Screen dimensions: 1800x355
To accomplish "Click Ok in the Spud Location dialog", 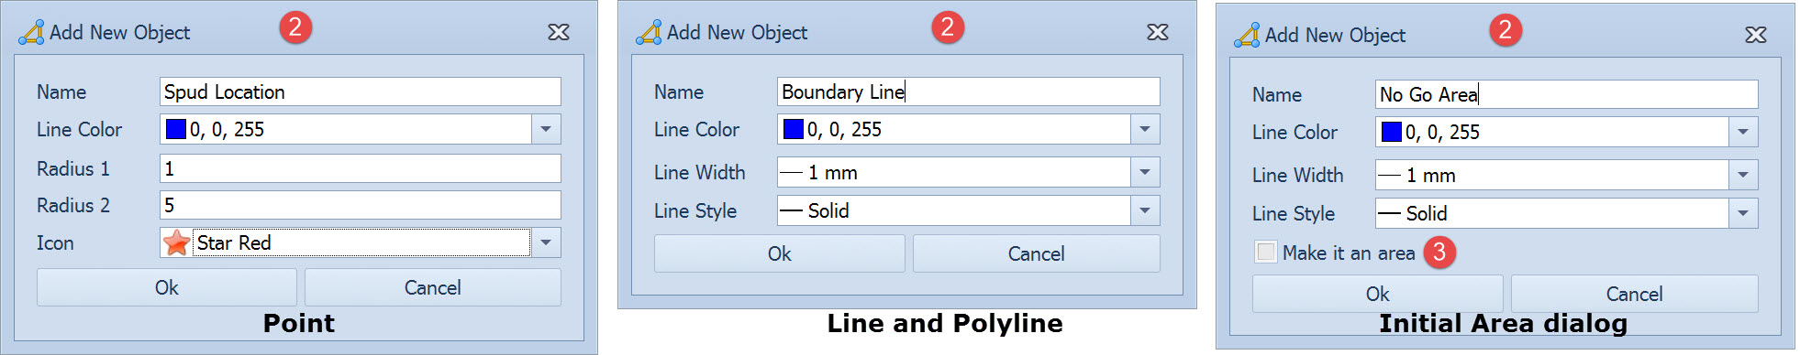I will [167, 287].
